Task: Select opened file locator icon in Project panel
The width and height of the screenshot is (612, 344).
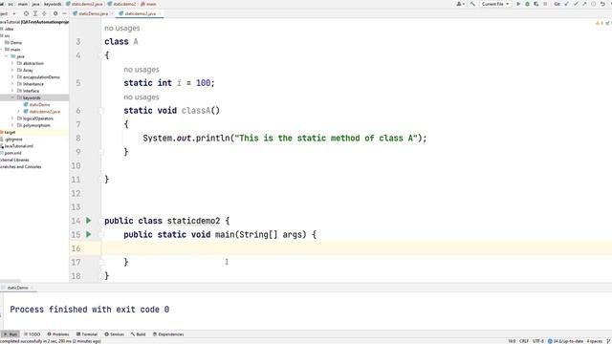Action: (26, 13)
